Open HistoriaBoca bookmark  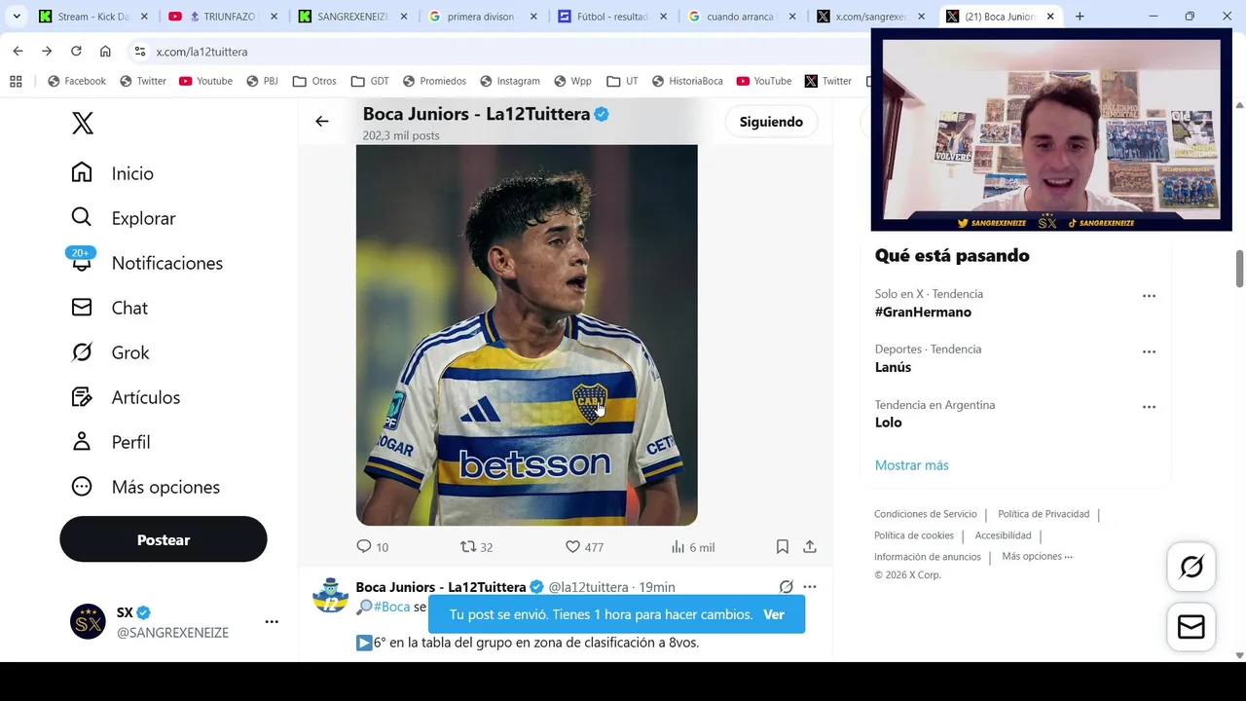(686, 81)
